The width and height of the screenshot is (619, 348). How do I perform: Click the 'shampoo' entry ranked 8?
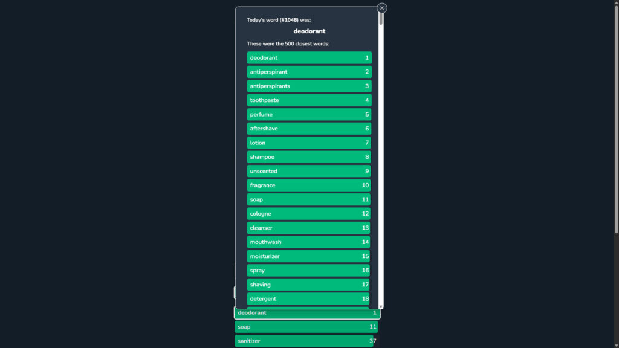309,157
